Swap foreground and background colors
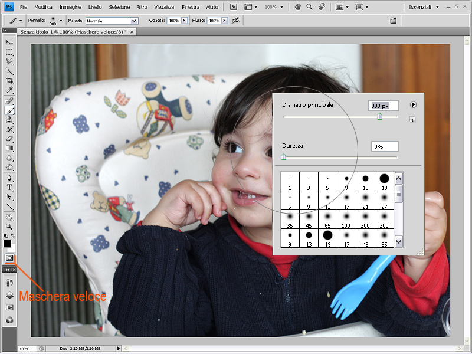Screen dimensions: 472x354 (14, 236)
